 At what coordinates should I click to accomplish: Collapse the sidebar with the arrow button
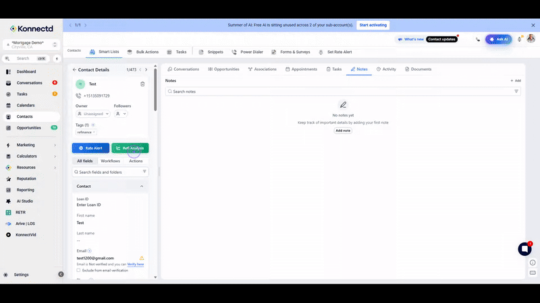coord(61,274)
